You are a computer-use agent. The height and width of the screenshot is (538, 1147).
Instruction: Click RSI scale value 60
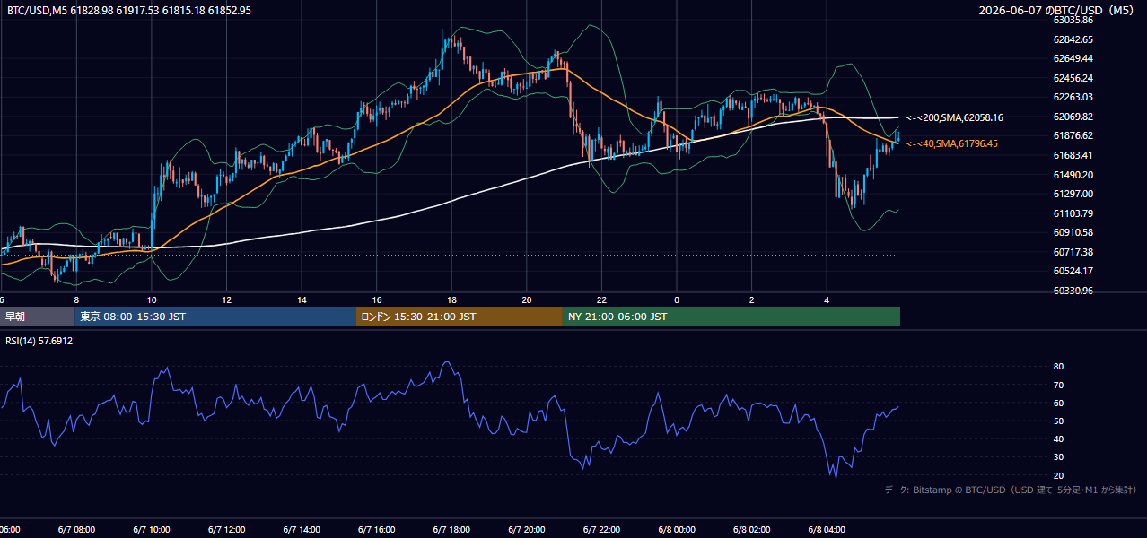click(1058, 403)
